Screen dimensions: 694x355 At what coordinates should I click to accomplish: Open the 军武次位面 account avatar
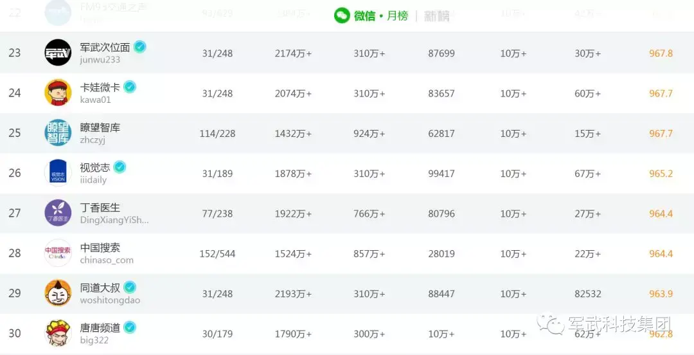click(x=58, y=53)
